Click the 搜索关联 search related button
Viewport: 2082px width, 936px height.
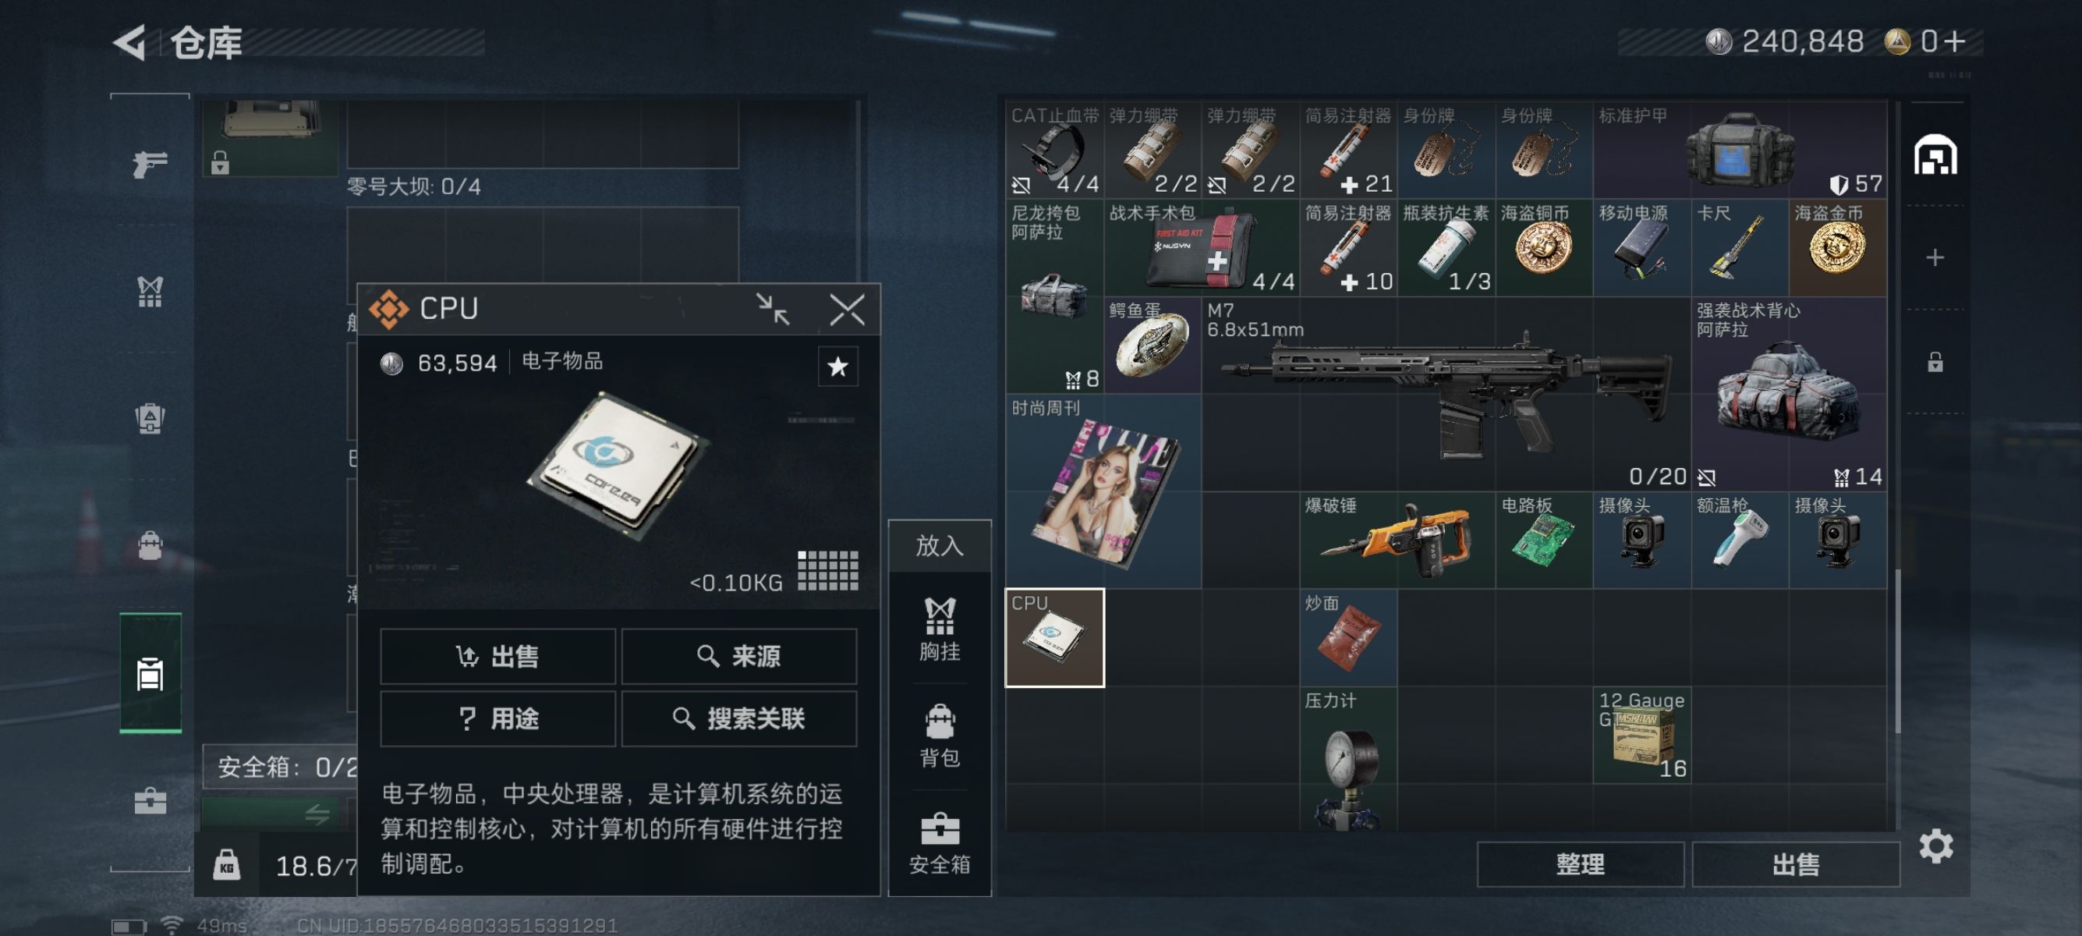[738, 718]
